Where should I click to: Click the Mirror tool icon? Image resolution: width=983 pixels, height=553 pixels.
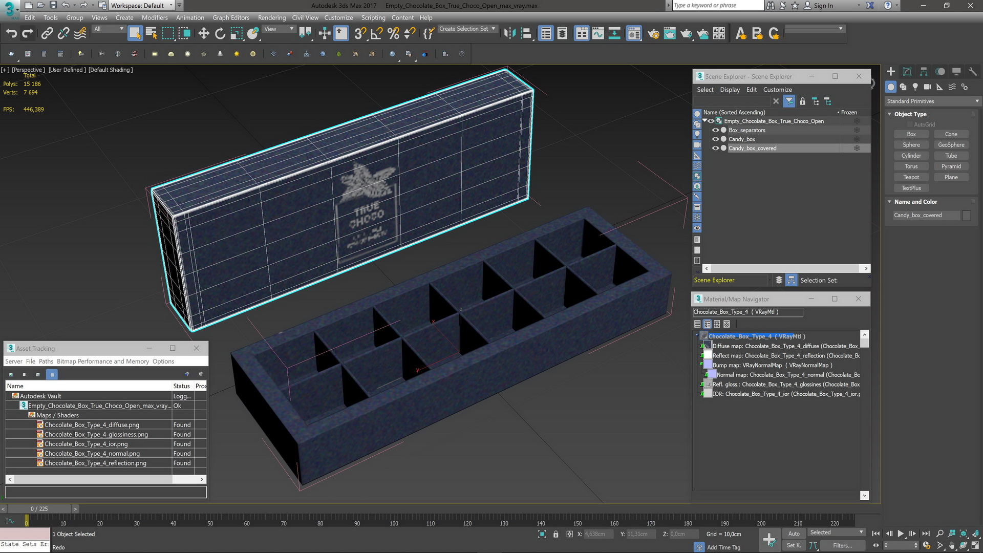(509, 34)
